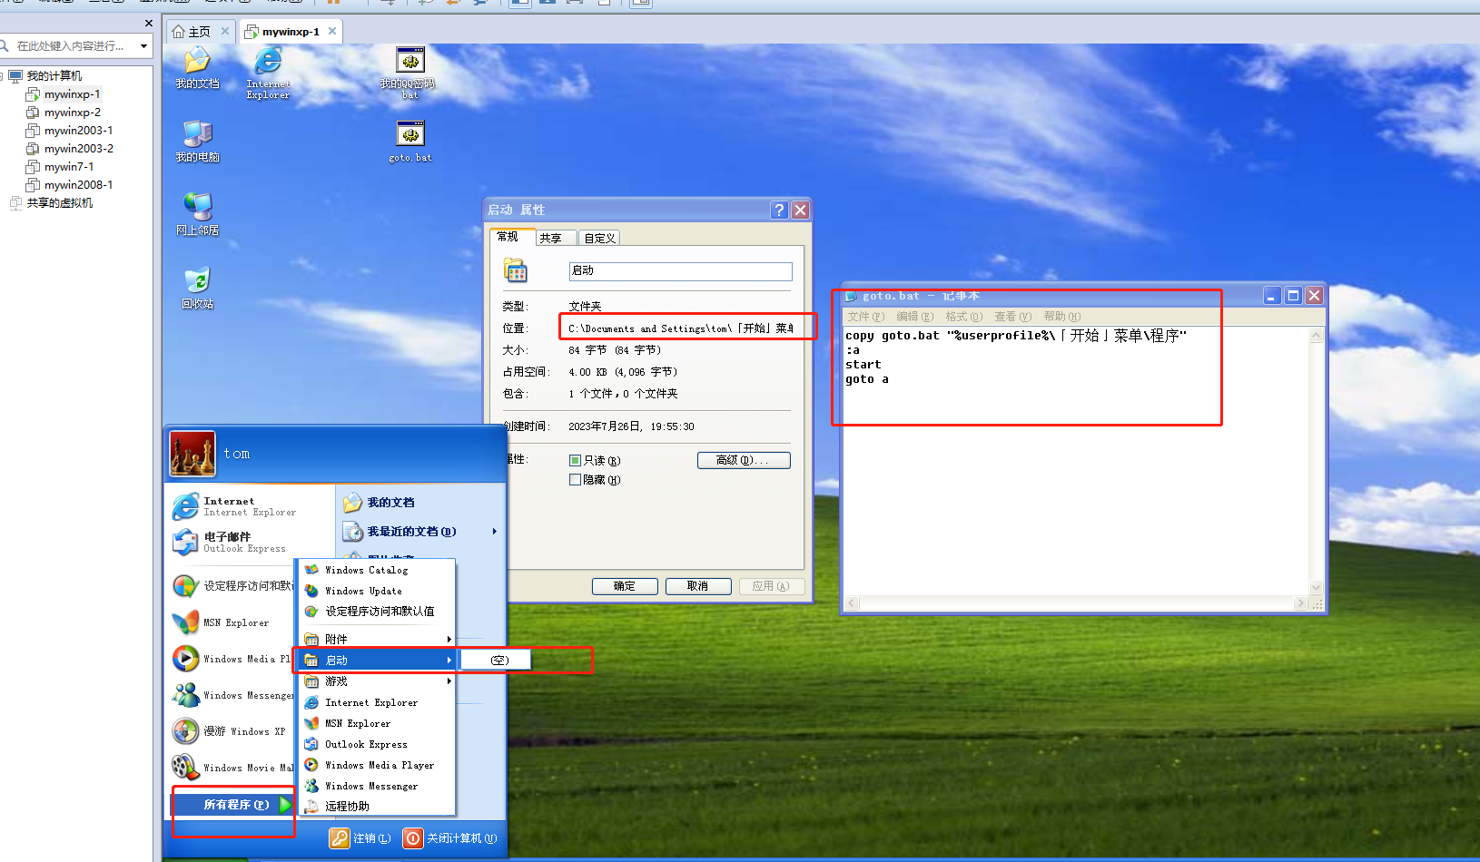The width and height of the screenshot is (1480, 862).
Task: Open the search box dropdown arrow in library panel
Action: 143,45
